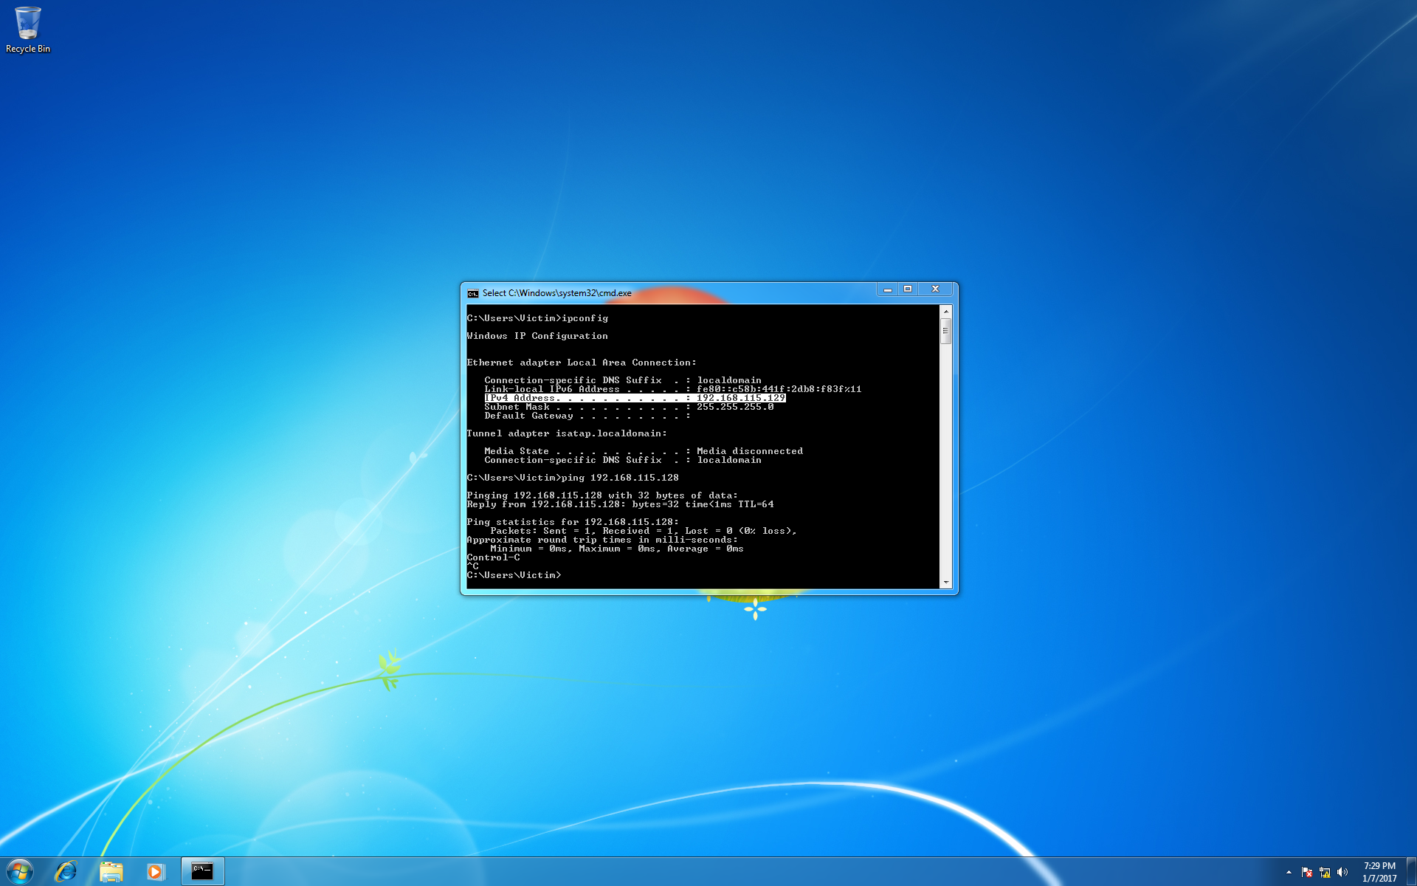Minimize the cmd.exe window
This screenshot has width=1417, height=886.
pyautogui.click(x=888, y=289)
